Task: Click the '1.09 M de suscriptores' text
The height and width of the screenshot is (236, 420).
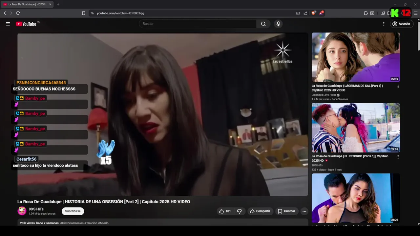Action: (42, 214)
